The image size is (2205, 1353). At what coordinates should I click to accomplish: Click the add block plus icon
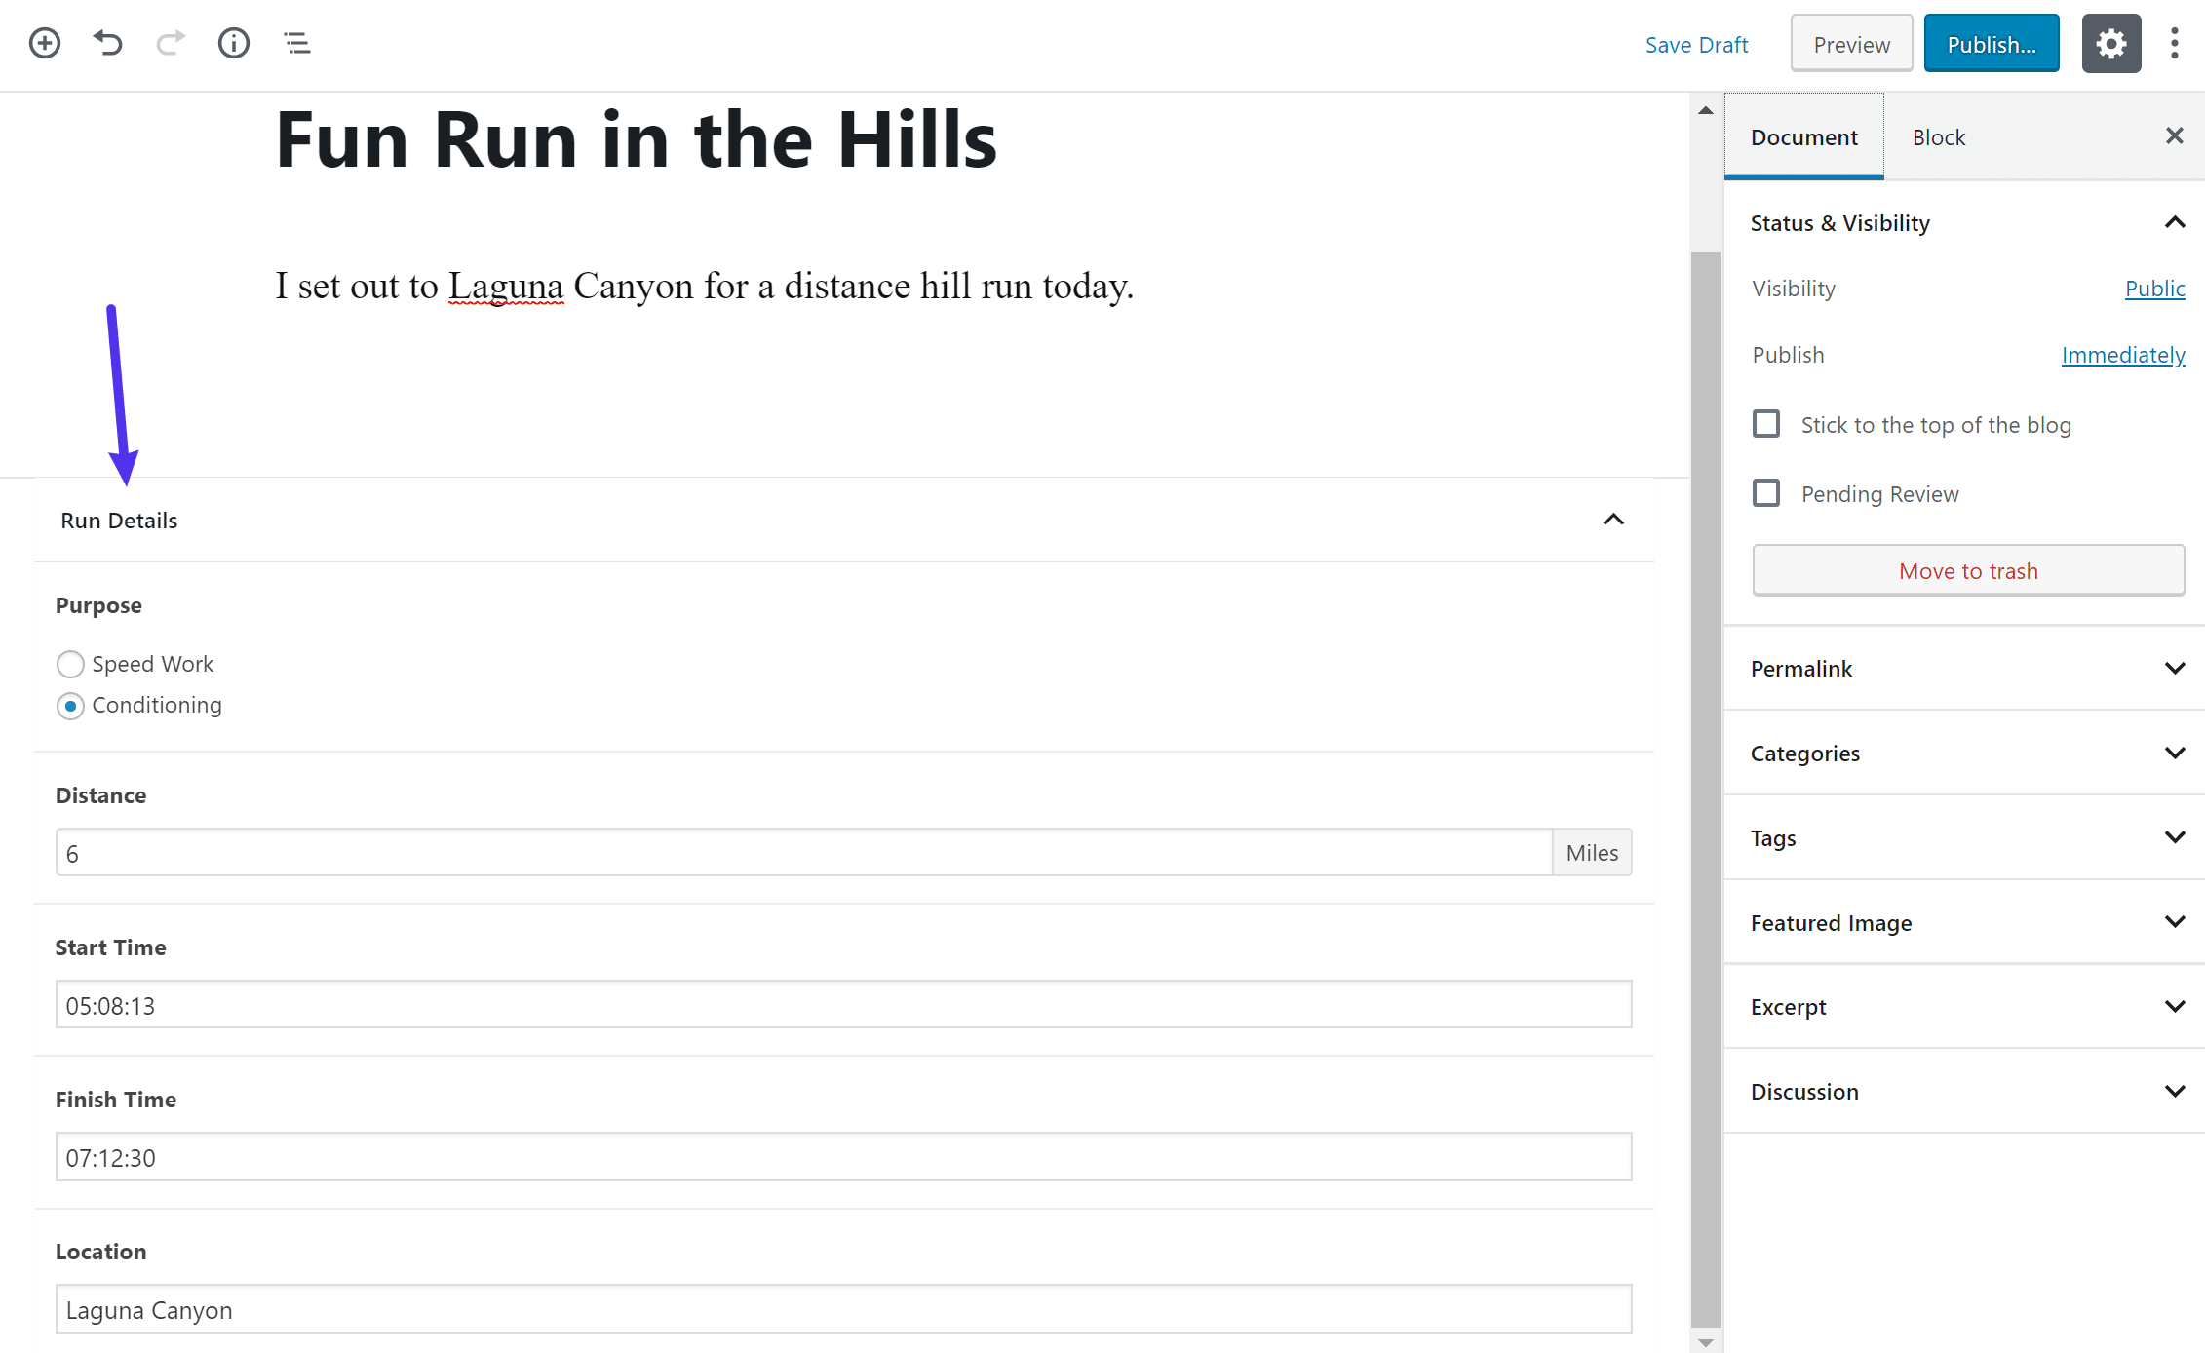pyautogui.click(x=43, y=41)
